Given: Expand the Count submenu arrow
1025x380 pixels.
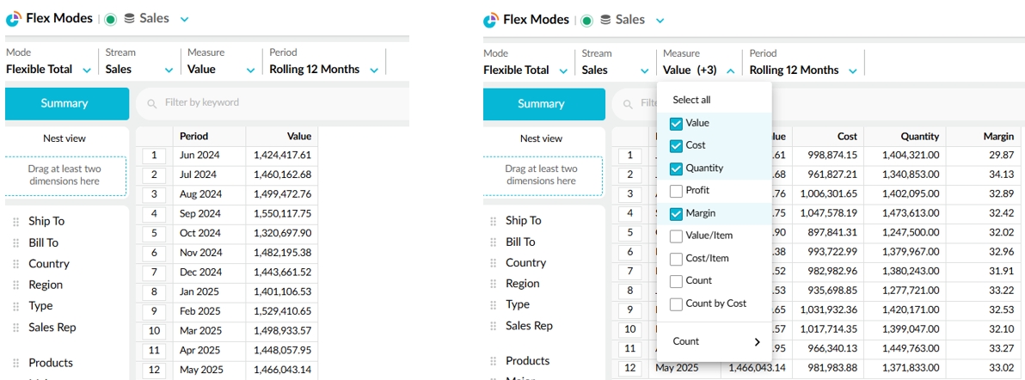Looking at the screenshot, I should pos(757,342).
